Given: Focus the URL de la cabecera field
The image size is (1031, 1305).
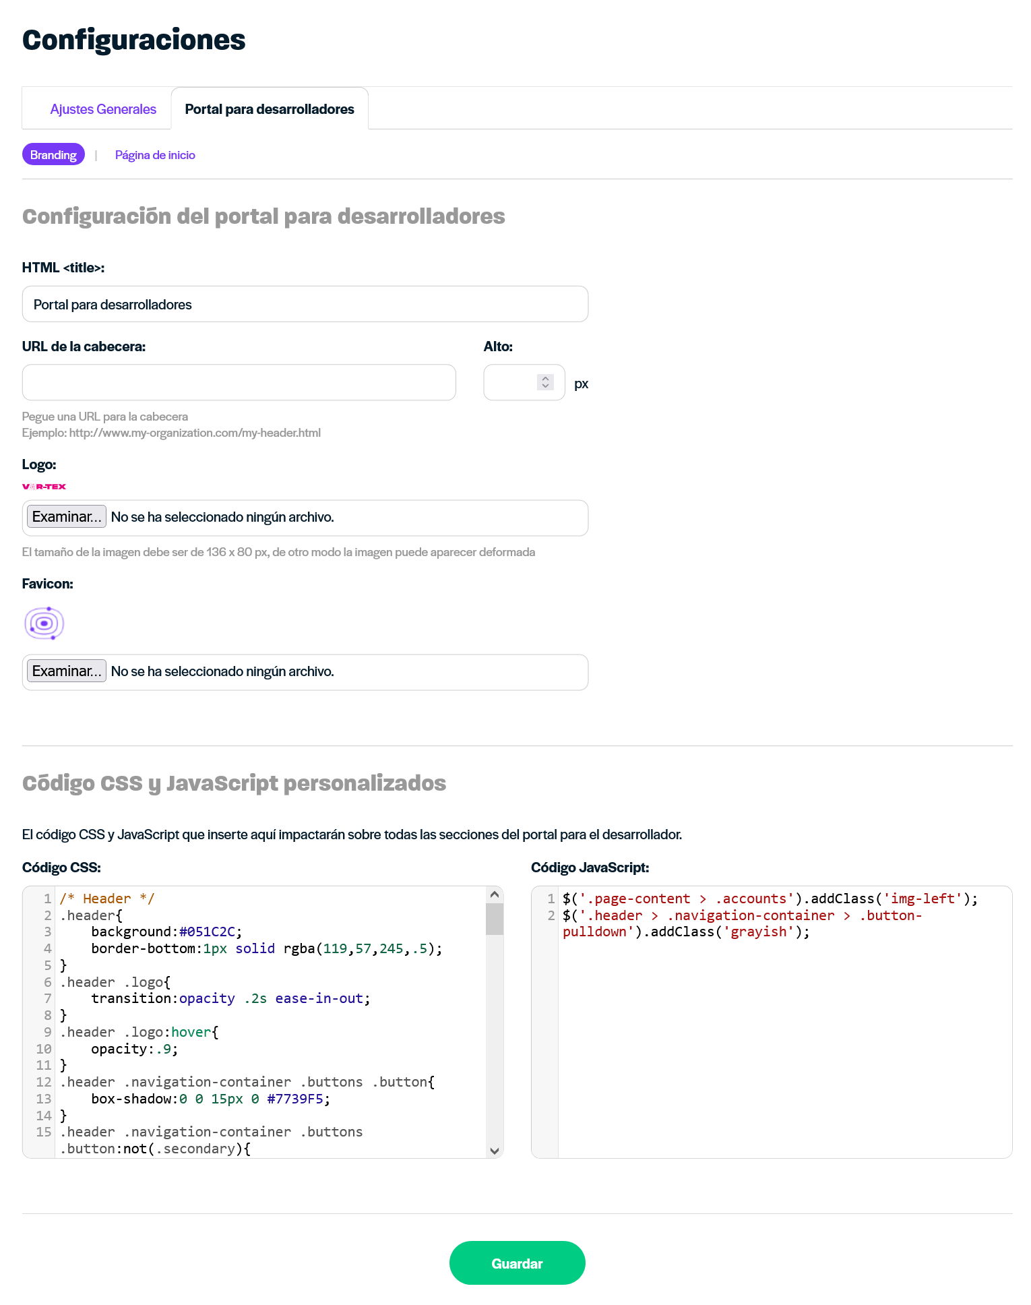Looking at the screenshot, I should coord(239,383).
